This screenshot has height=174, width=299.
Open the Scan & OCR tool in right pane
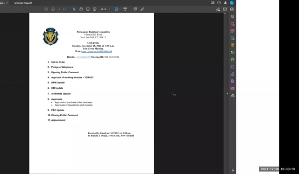coord(233,60)
